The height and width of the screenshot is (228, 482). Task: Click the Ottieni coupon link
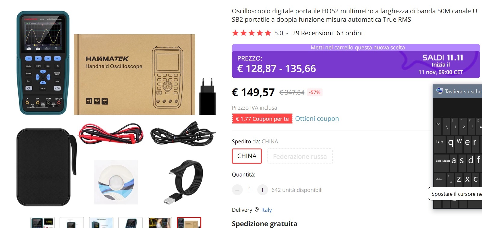[317, 119]
